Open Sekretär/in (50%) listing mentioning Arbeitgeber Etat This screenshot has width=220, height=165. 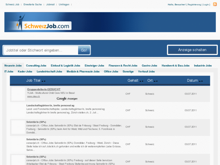(x=36, y=157)
